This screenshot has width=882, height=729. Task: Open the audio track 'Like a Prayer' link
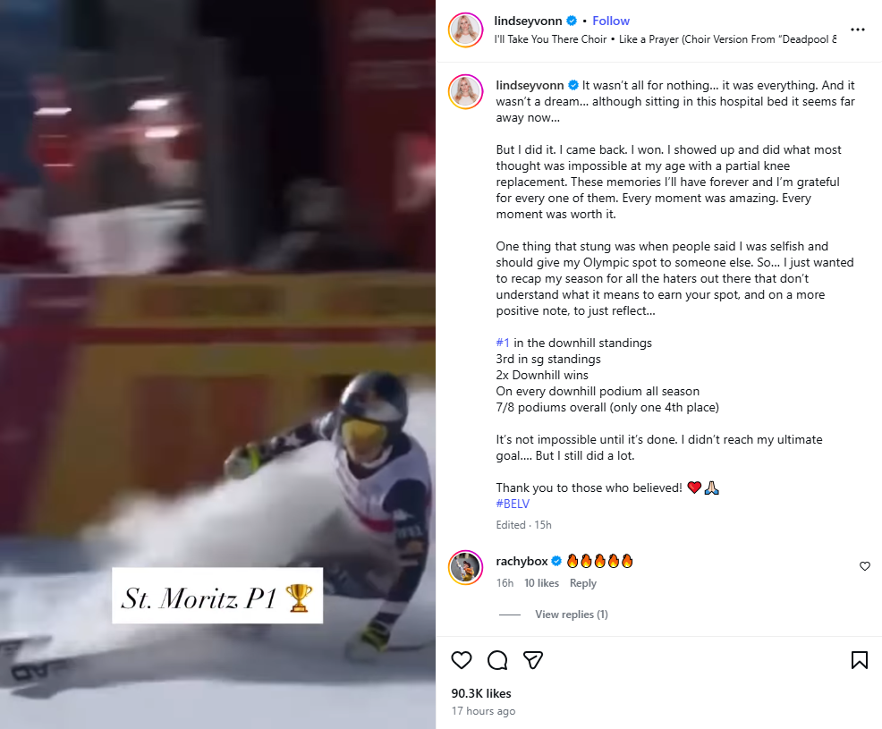[x=727, y=39]
